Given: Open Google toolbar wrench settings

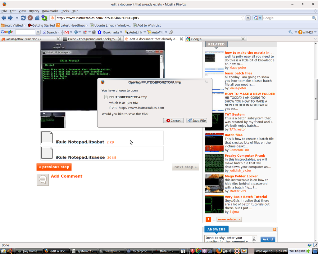Looking at the screenshot, I should pyautogui.click(x=290, y=32).
